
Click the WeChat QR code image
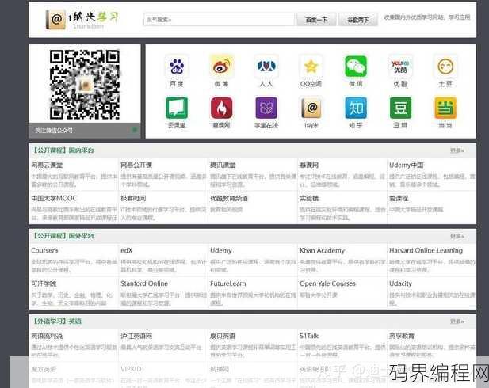85,85
